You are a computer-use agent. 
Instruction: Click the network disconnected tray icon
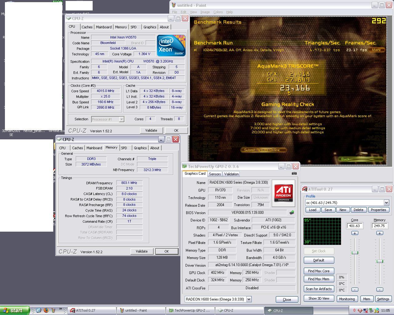pos(365,310)
